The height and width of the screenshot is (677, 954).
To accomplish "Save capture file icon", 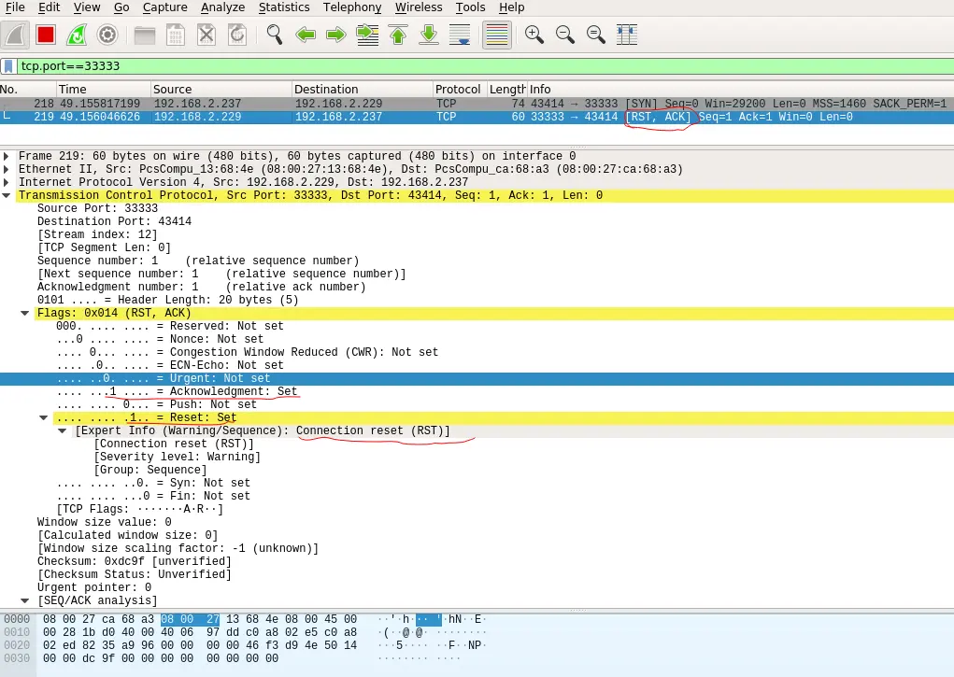I will [x=176, y=35].
